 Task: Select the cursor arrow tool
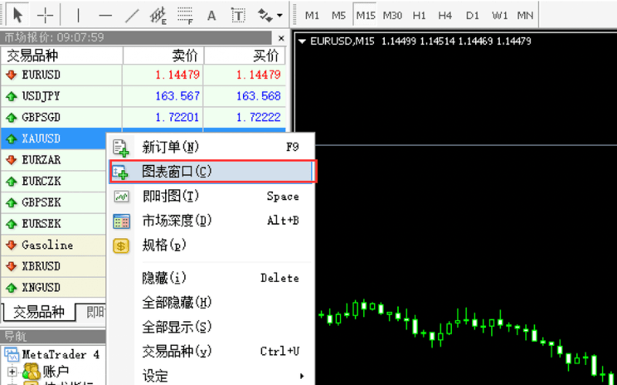(x=18, y=15)
